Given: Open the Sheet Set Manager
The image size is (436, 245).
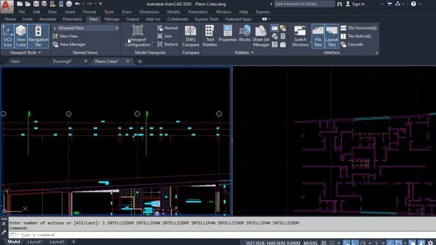Looking at the screenshot, I should coord(261,36).
